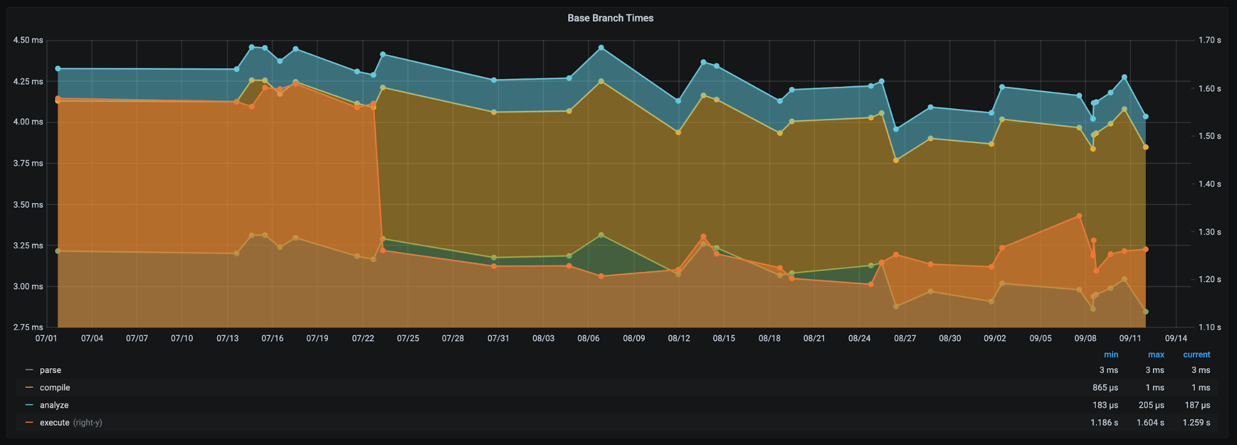Toggle the compile series in the legend
The height and width of the screenshot is (445, 1237).
[54, 387]
